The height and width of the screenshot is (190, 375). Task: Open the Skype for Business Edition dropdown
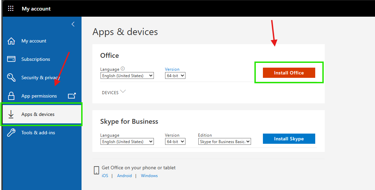click(x=225, y=142)
